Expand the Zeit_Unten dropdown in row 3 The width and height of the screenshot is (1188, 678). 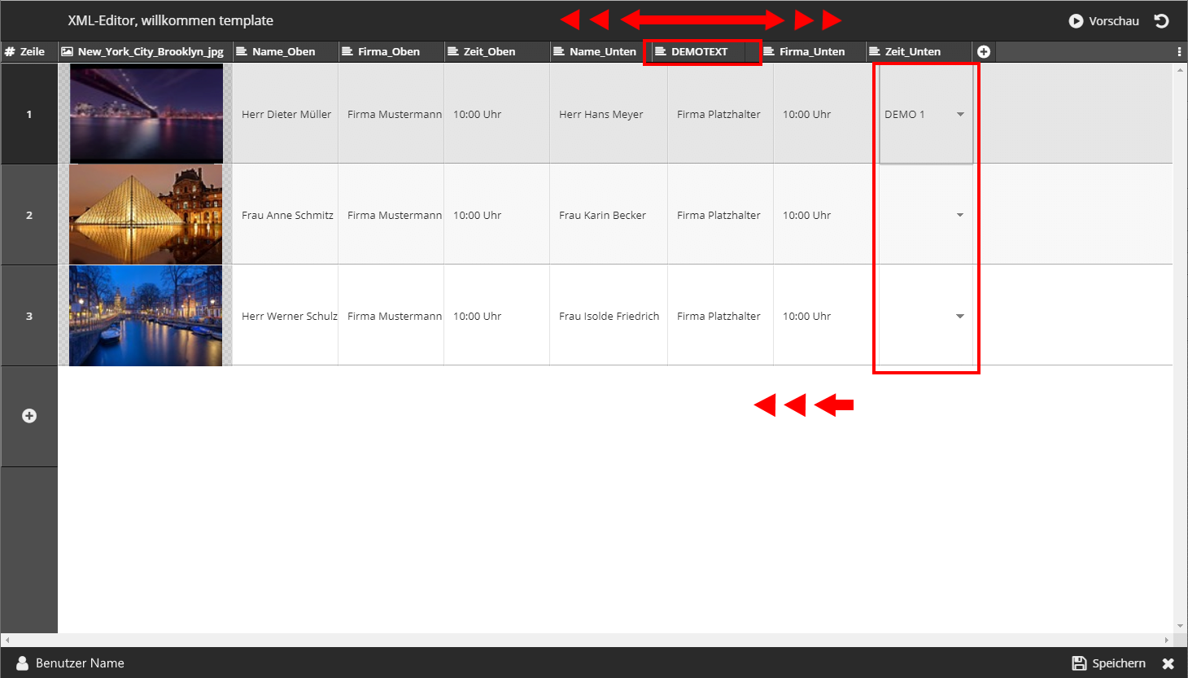click(x=960, y=317)
